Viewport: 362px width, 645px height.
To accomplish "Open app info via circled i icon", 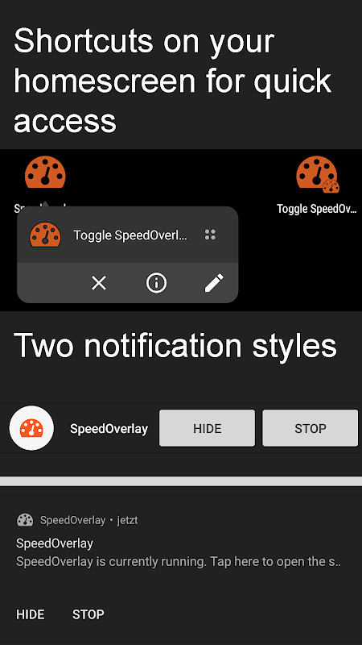I will (156, 283).
